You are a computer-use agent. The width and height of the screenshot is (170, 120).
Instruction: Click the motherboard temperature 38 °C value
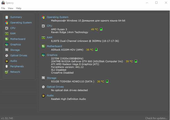coord(90,50)
